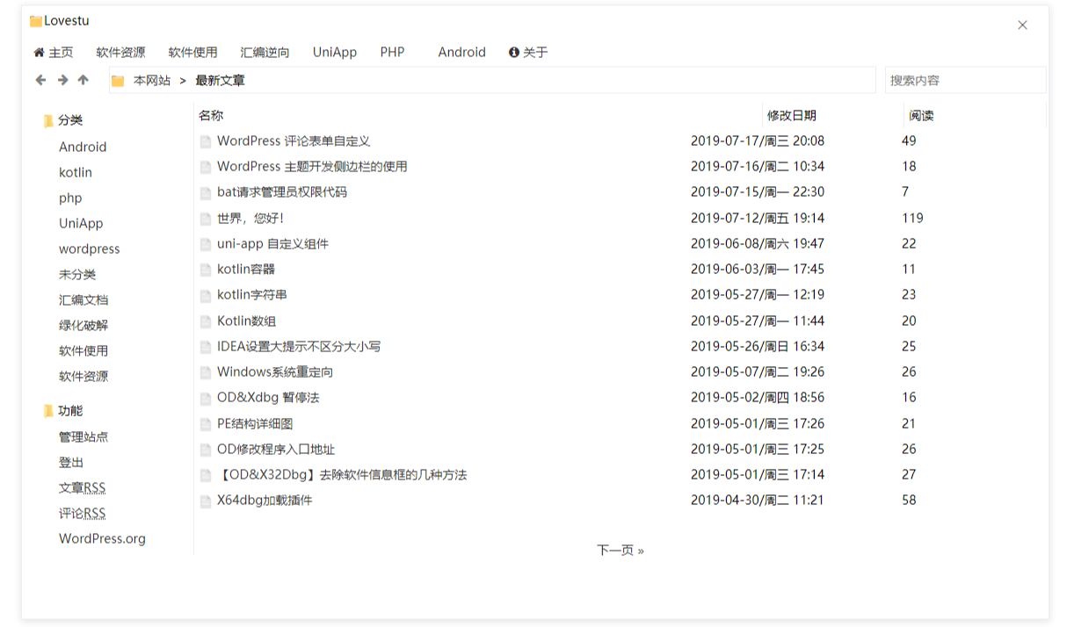
Task: Open the UniApp menu item
Action: [335, 53]
